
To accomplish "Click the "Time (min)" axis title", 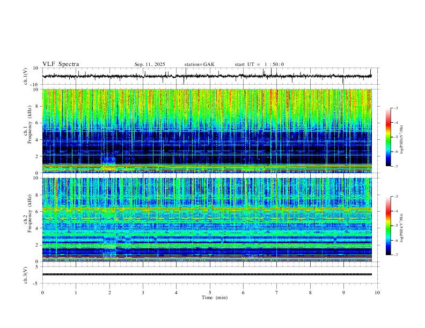I will pyautogui.click(x=215, y=297).
